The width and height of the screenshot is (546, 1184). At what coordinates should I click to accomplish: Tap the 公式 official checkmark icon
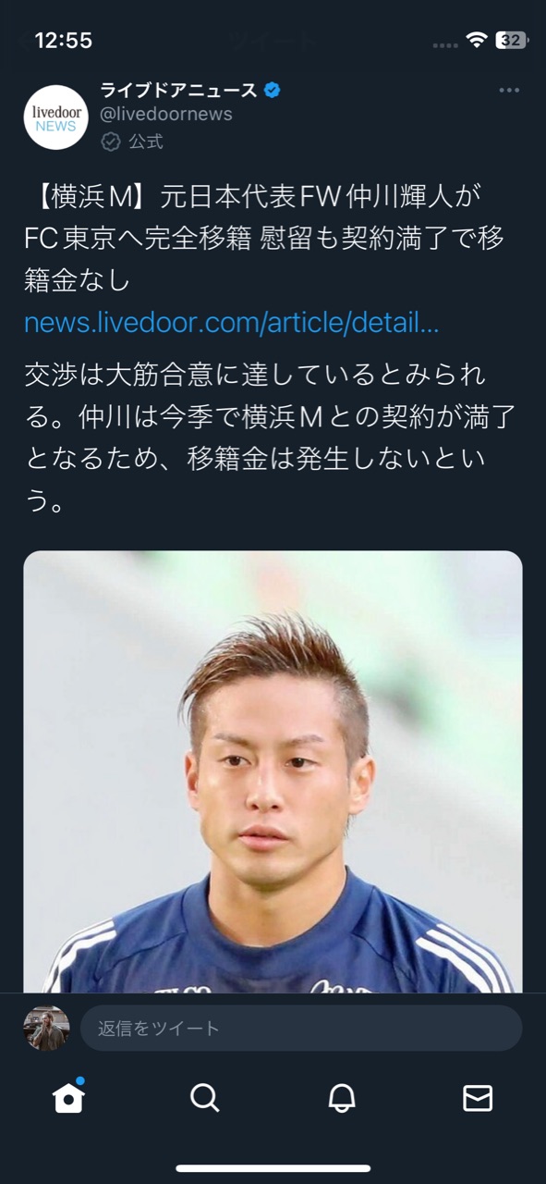[111, 142]
